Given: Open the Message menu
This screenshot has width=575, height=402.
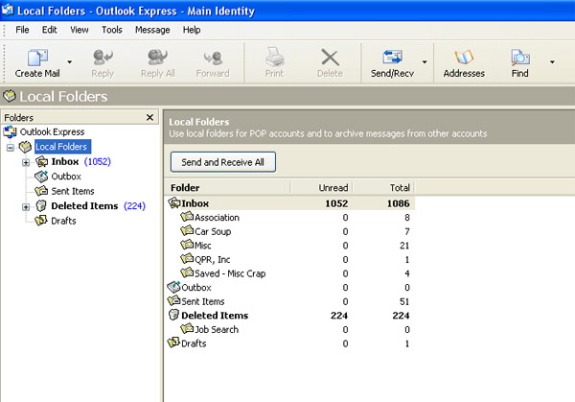Looking at the screenshot, I should tap(152, 30).
